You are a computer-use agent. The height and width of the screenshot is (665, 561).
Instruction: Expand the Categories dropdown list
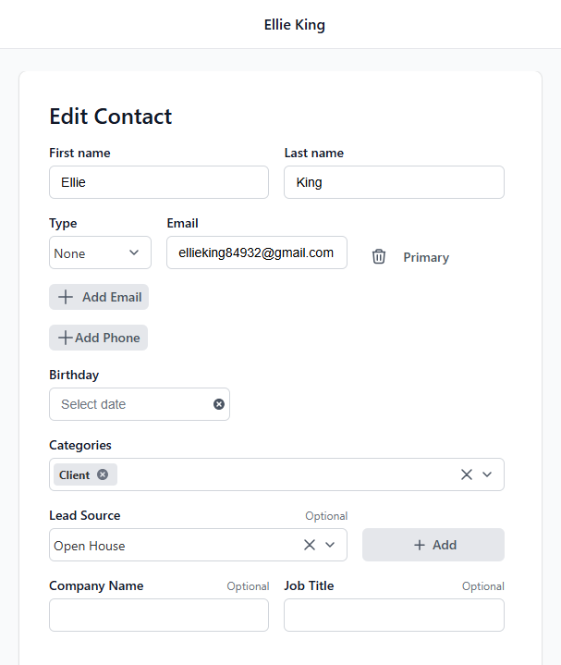488,474
